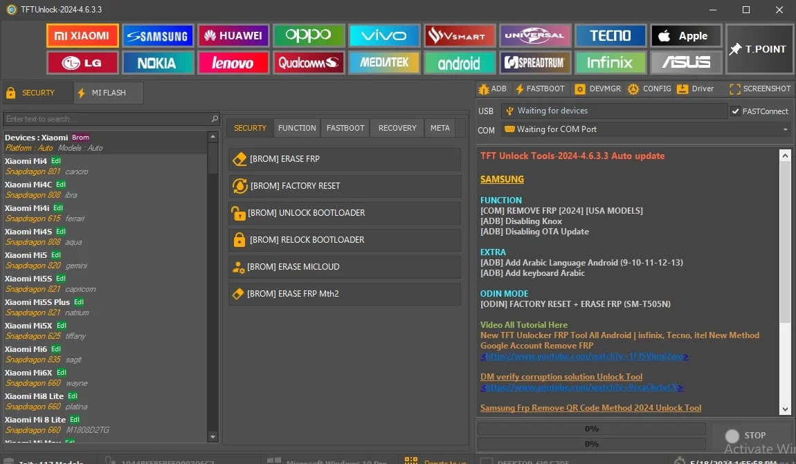Run [BROM] UNLOCK BOOTLOADER

345,213
